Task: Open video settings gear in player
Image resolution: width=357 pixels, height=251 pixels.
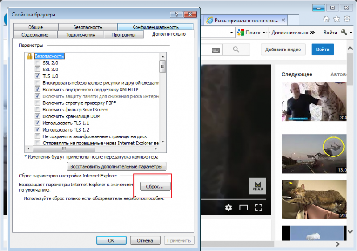Action: pyautogui.click(x=228, y=207)
